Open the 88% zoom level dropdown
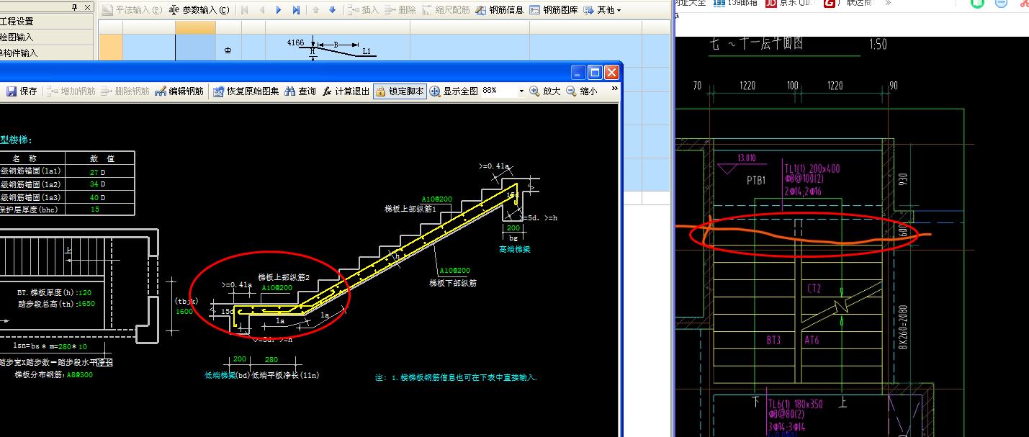1029x437 pixels. point(521,91)
